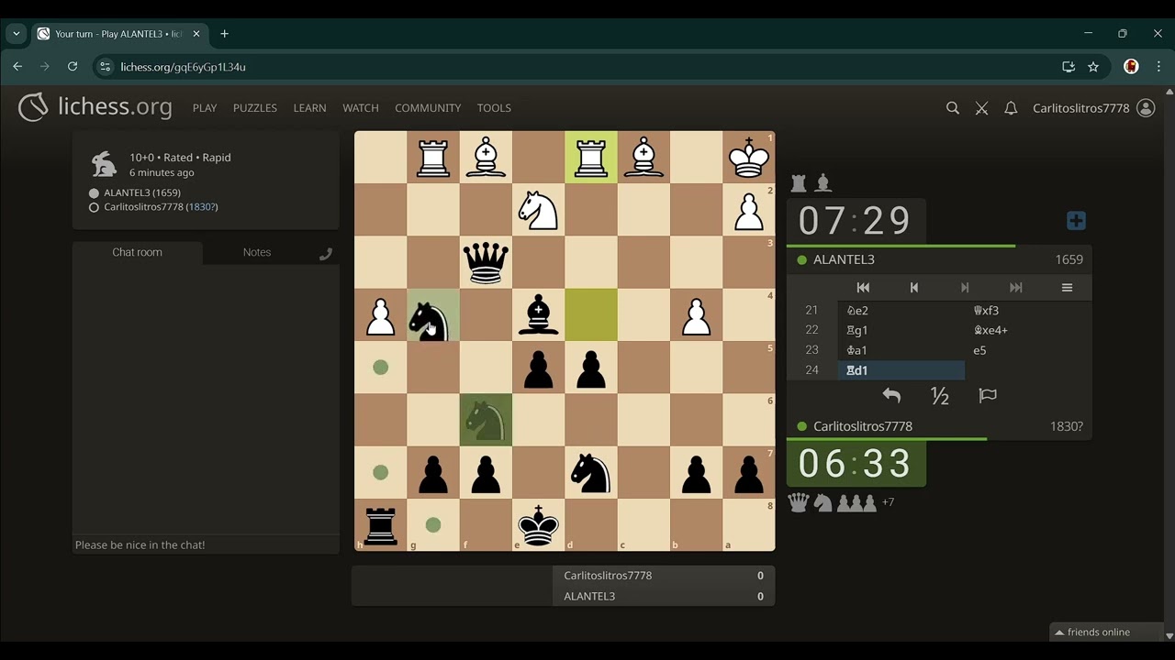
Task: Click the resign flag icon
Action: pyautogui.click(x=988, y=396)
